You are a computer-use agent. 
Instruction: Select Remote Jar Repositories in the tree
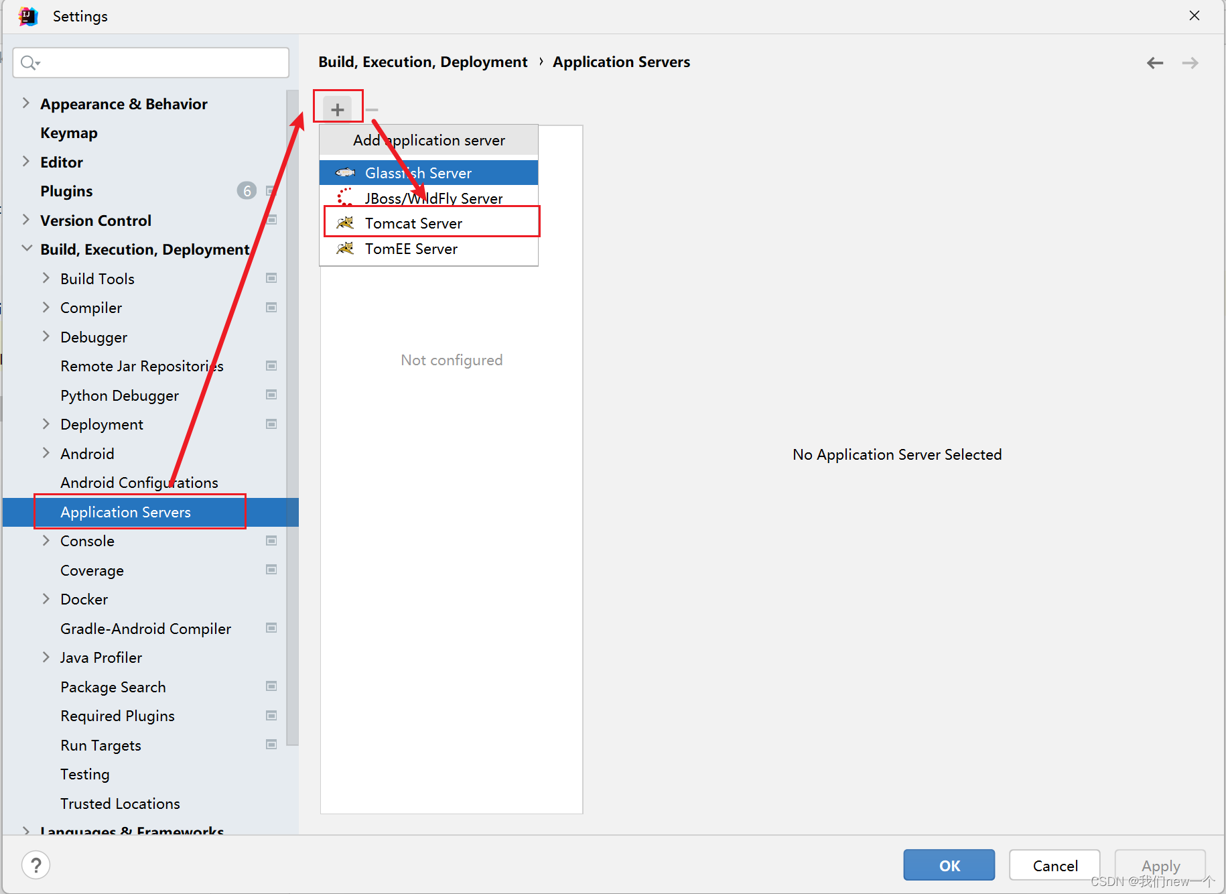click(142, 366)
